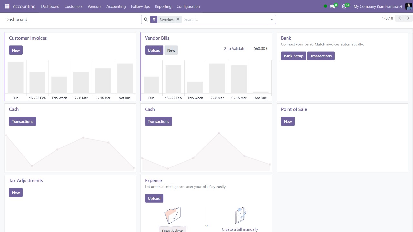Open the 2 To Validate link
The height and width of the screenshot is (232, 413).
(235, 49)
